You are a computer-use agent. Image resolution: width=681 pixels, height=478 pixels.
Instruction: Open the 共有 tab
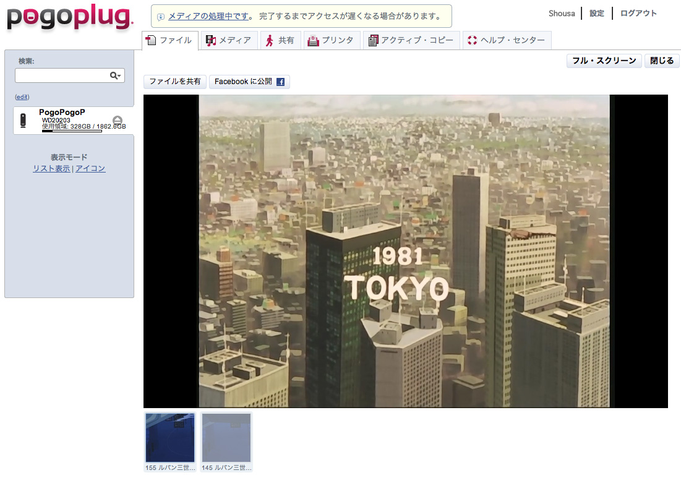click(280, 40)
